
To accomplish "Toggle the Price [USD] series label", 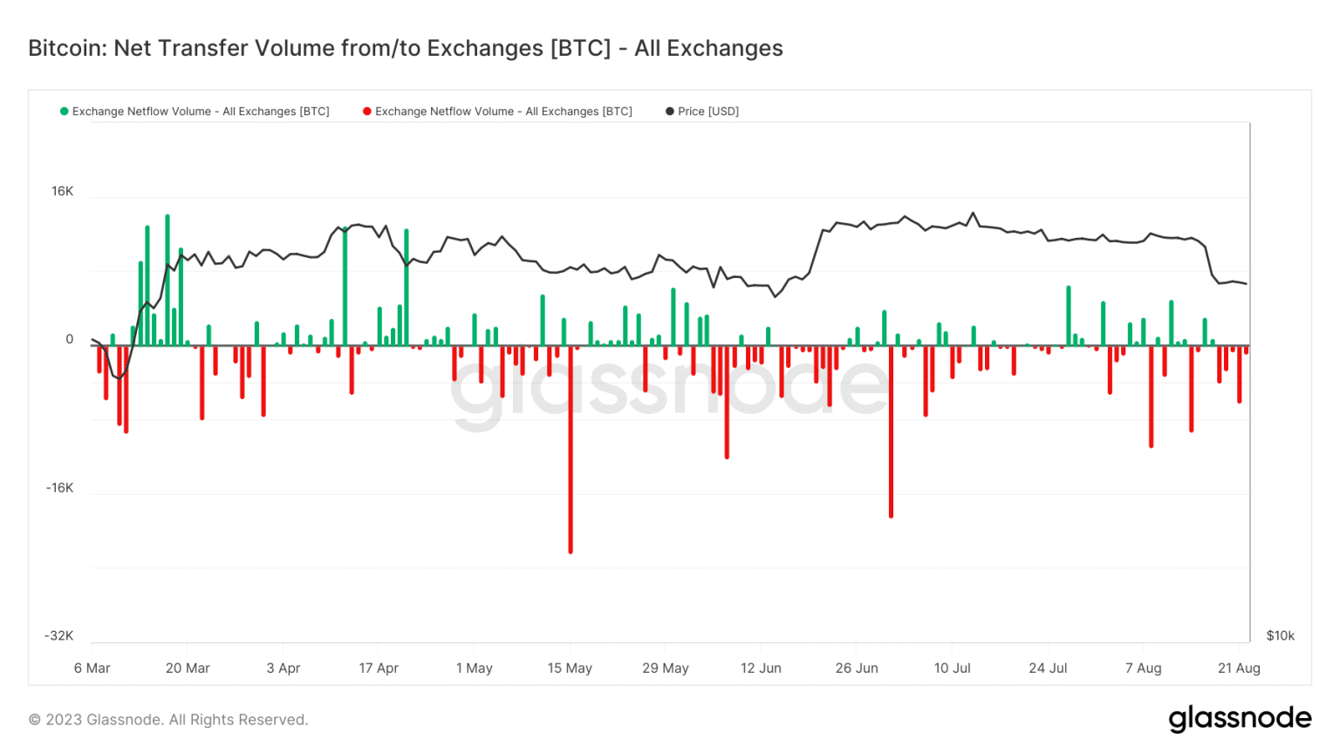I will click(708, 112).
